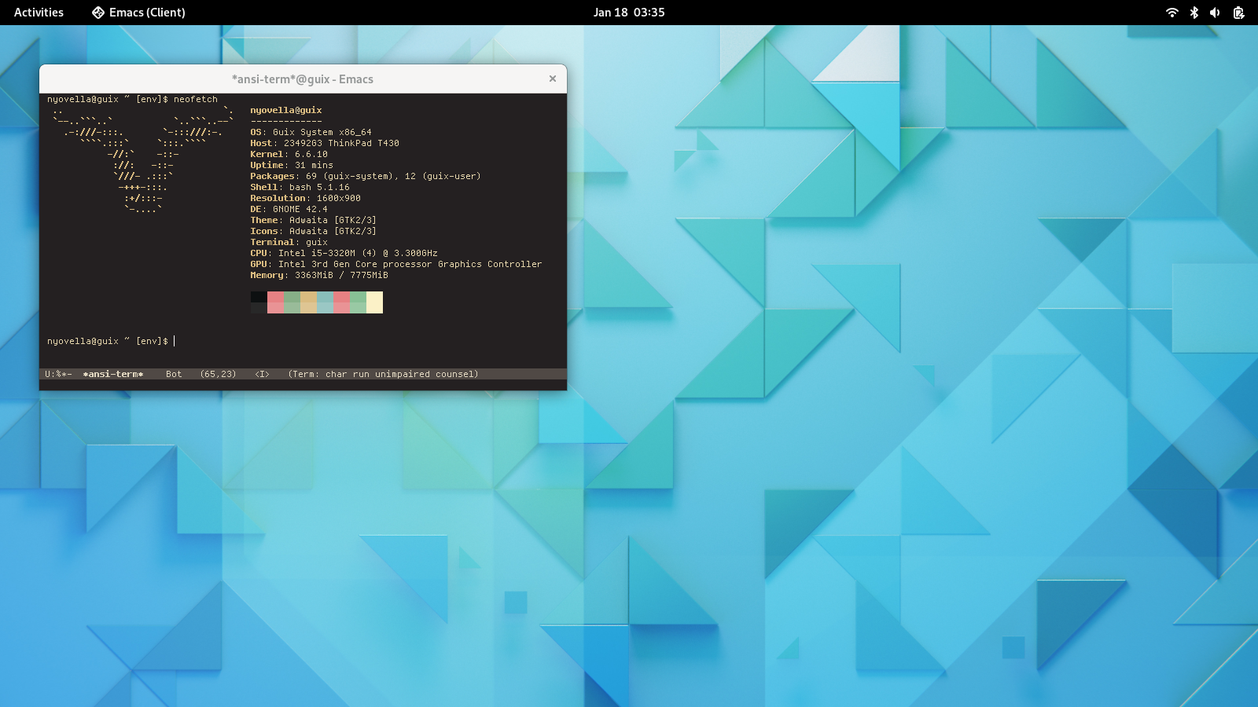Open the Activities overview
The height and width of the screenshot is (707, 1258).
pos(39,13)
